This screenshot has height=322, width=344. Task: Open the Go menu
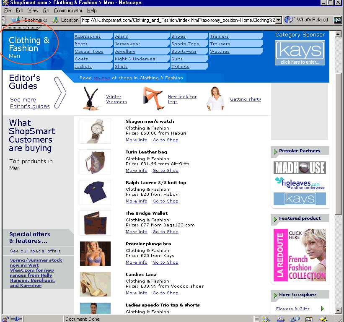[46, 10]
